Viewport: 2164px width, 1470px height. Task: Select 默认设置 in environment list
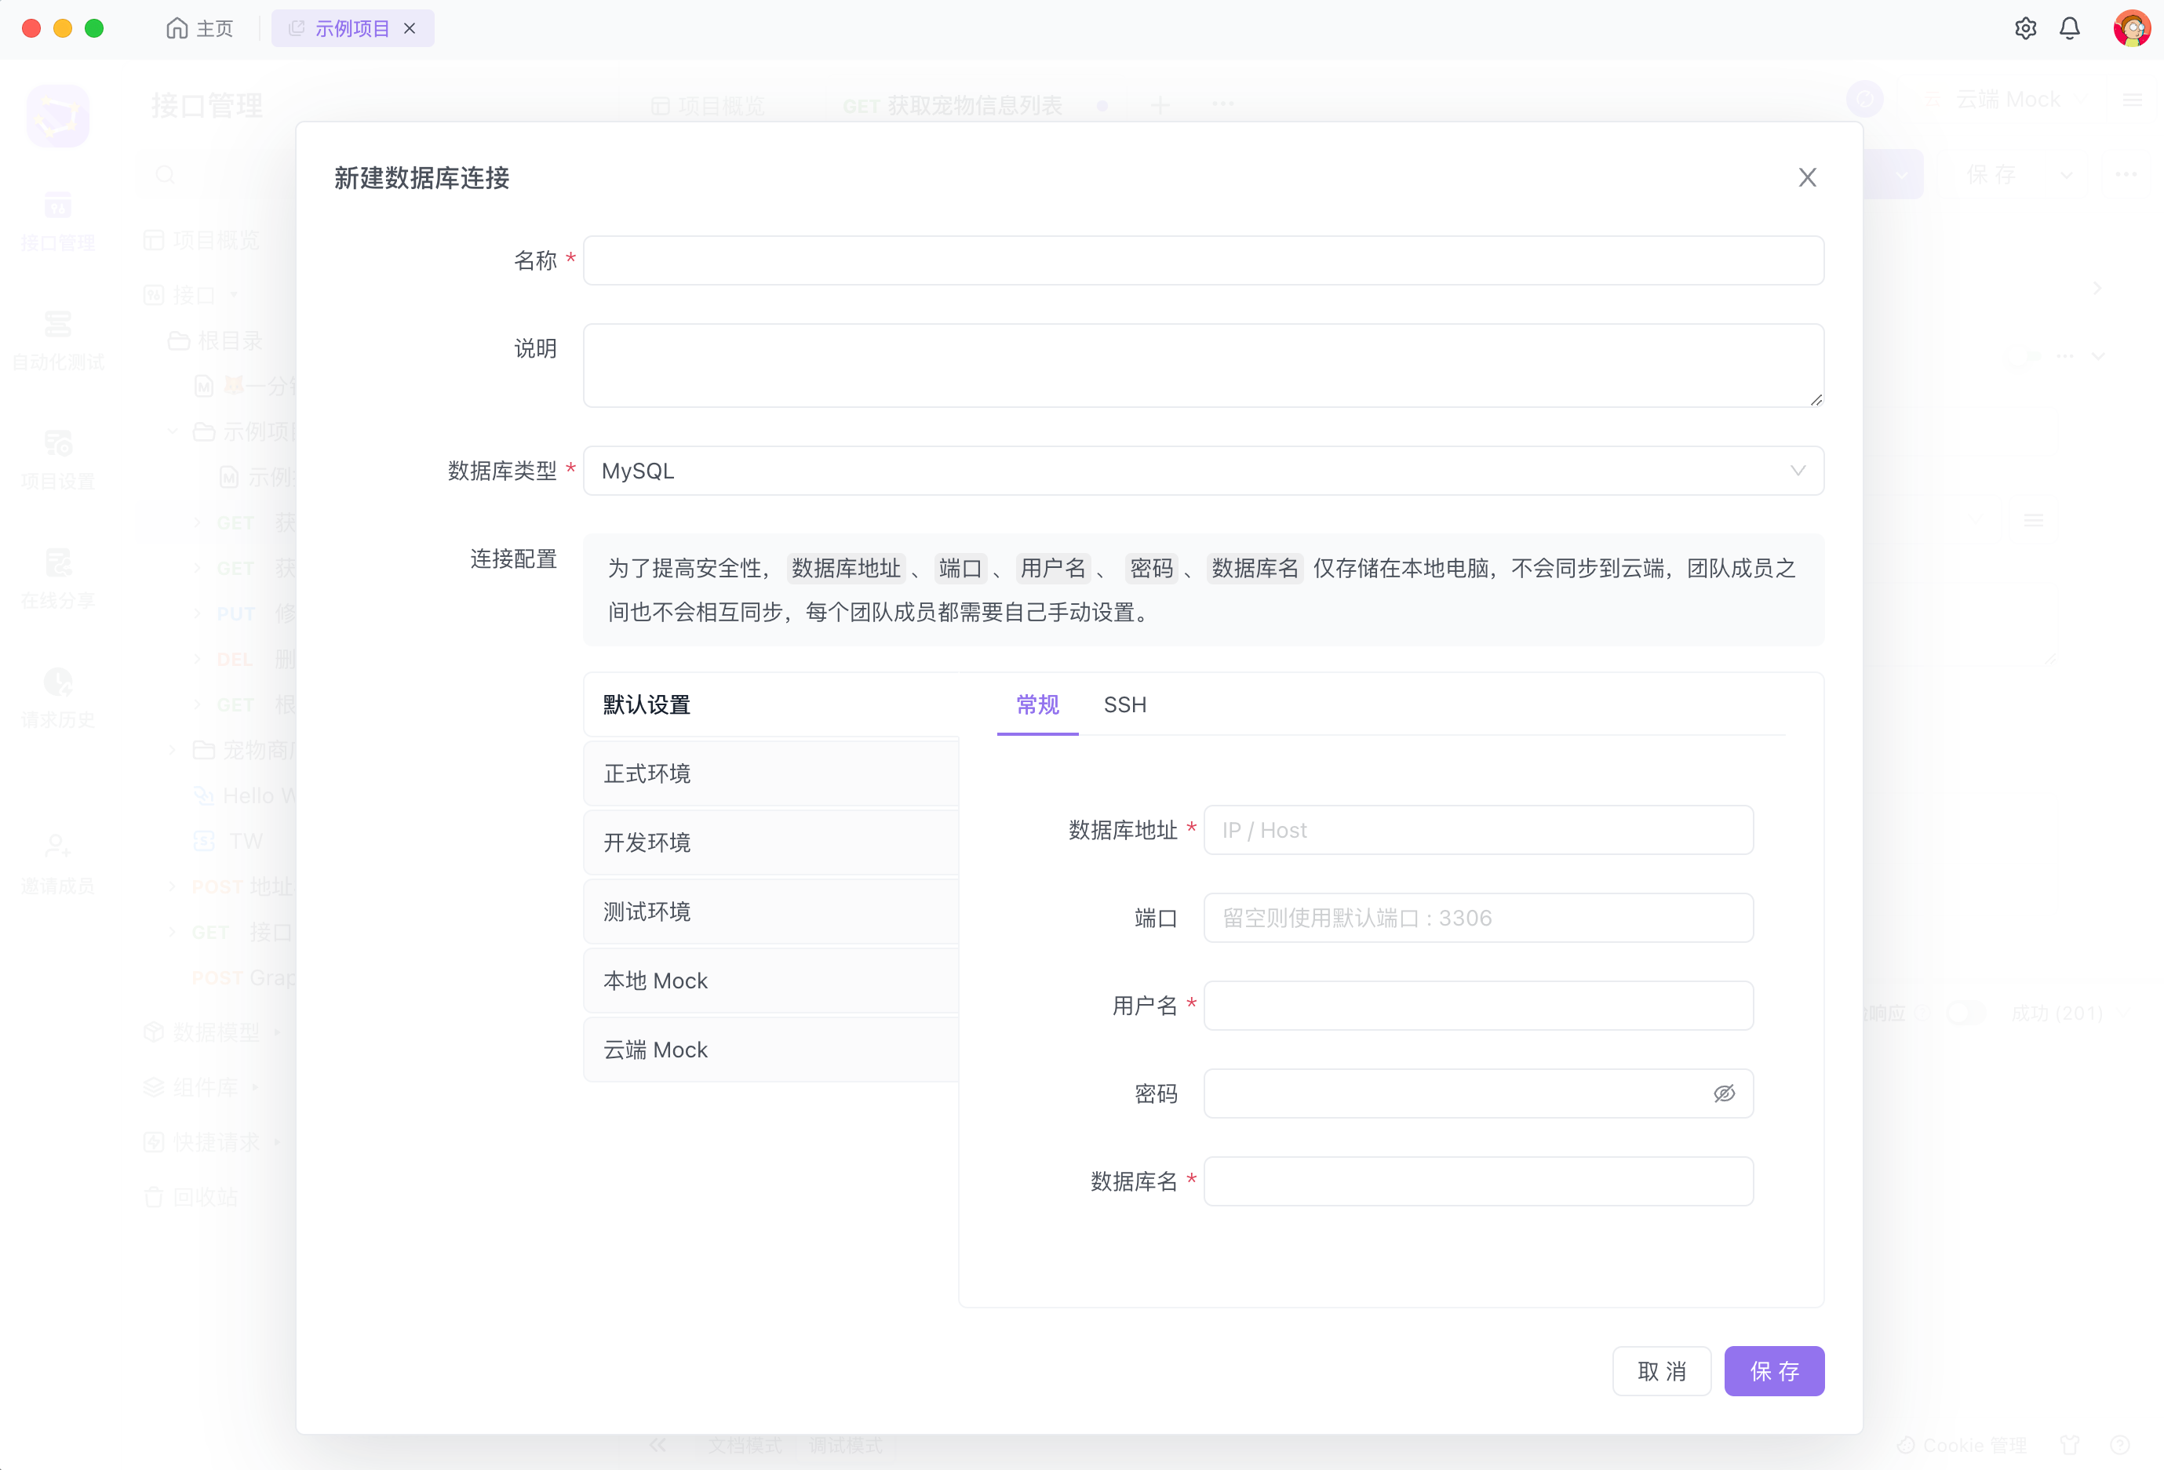point(771,704)
